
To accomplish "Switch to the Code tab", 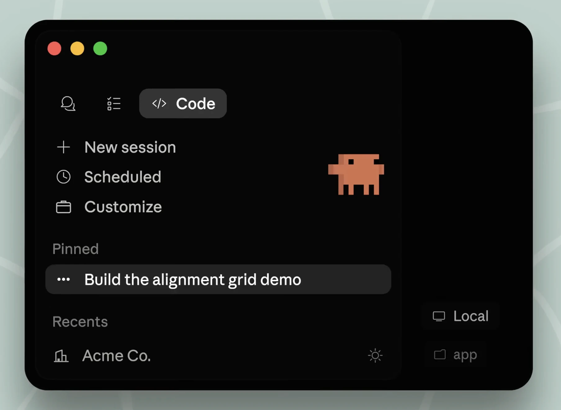I will (183, 104).
